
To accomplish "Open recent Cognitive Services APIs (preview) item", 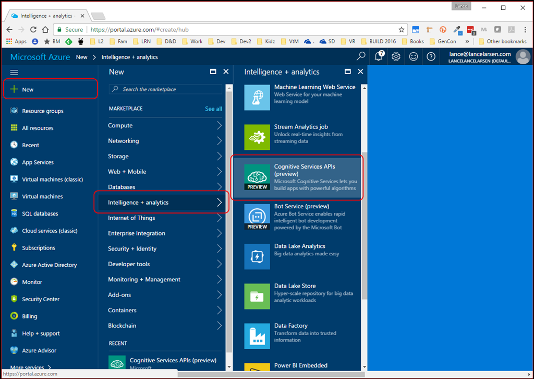I will pos(165,362).
